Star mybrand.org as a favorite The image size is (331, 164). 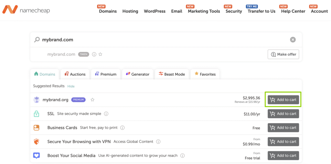click(x=92, y=100)
